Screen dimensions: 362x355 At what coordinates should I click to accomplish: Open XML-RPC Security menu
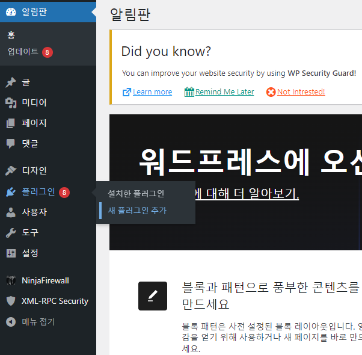coord(48,301)
